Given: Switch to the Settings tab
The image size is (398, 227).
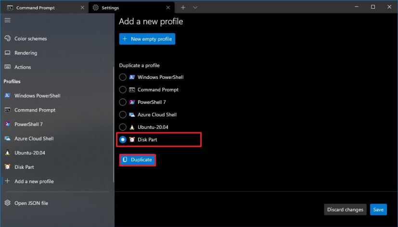Looking at the screenshot, I should 131,8.
